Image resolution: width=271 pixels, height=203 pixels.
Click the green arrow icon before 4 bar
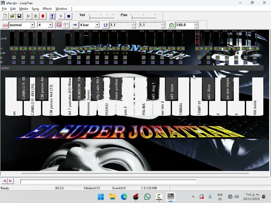[x=75, y=25]
